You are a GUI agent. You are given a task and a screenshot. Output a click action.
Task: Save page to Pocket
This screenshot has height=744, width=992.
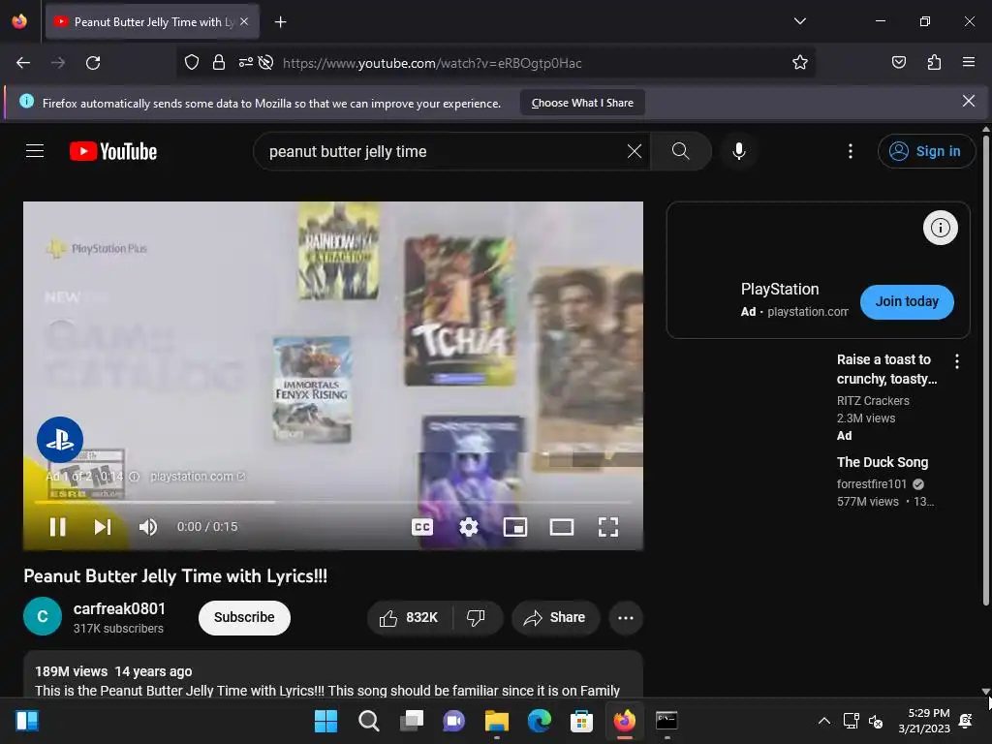(898, 62)
